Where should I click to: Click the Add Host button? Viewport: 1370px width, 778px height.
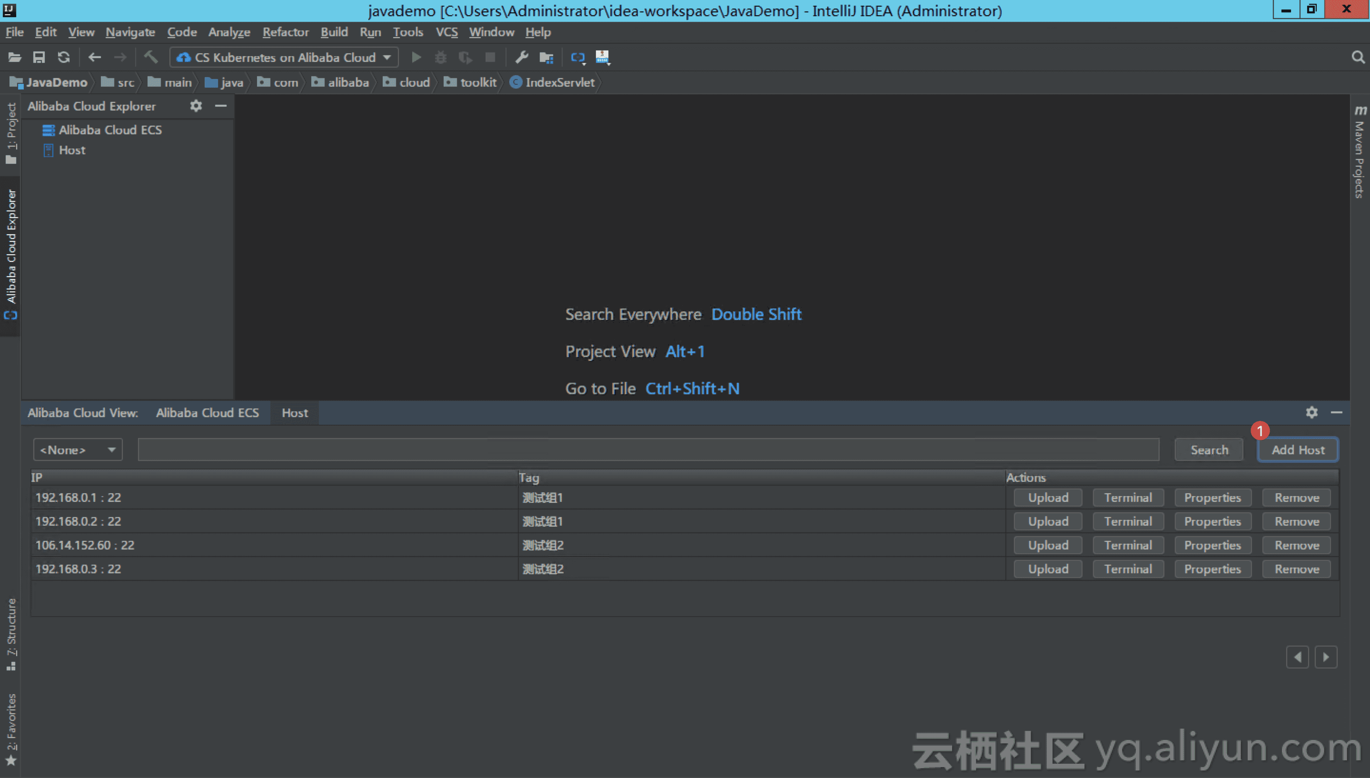point(1299,449)
